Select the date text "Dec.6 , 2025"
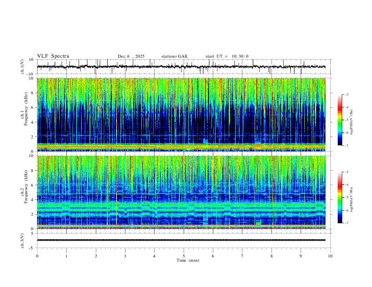Screen dimensions: 372x287 [x=131, y=56]
